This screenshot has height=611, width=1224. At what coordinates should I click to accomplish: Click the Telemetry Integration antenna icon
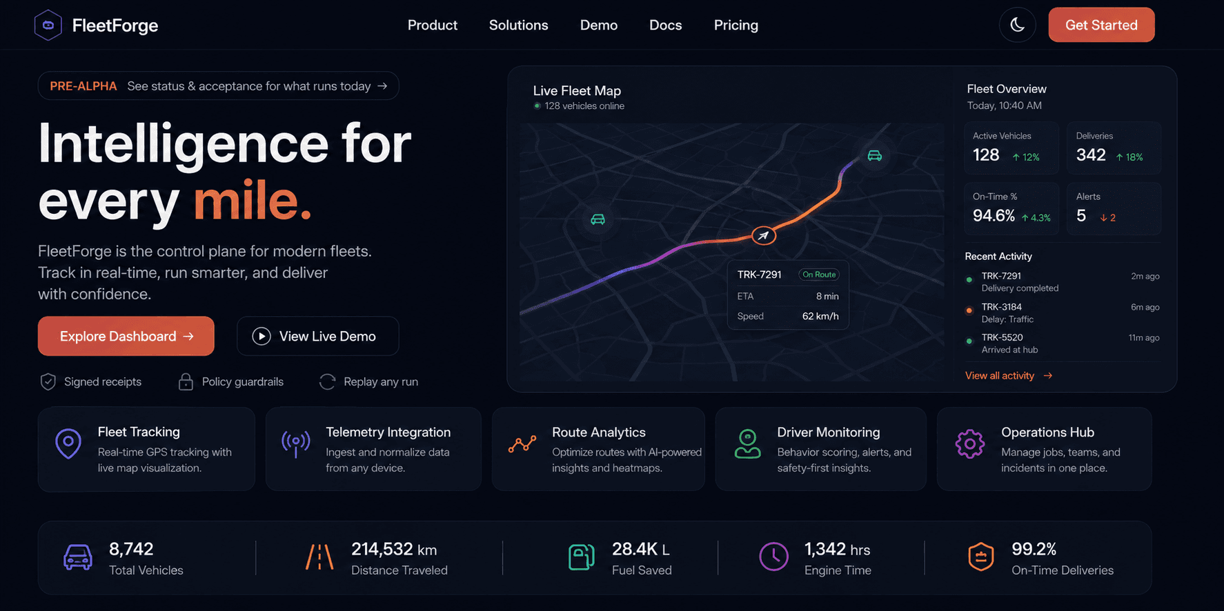(296, 443)
